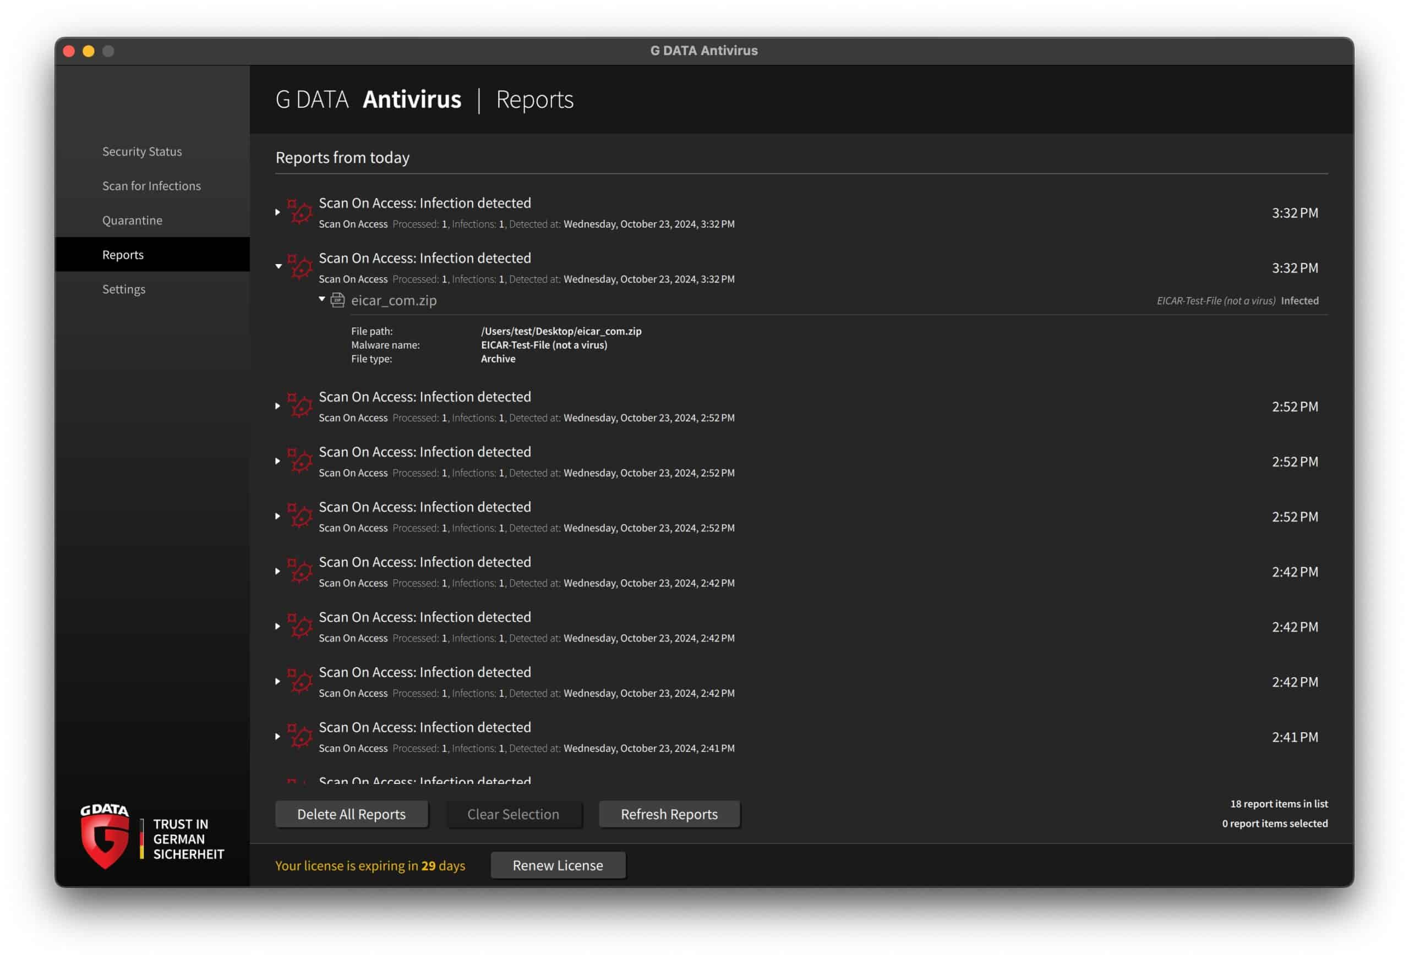The width and height of the screenshot is (1409, 960).
Task: Expand the topmost 2:52 PM infection report
Action: [x=278, y=406]
